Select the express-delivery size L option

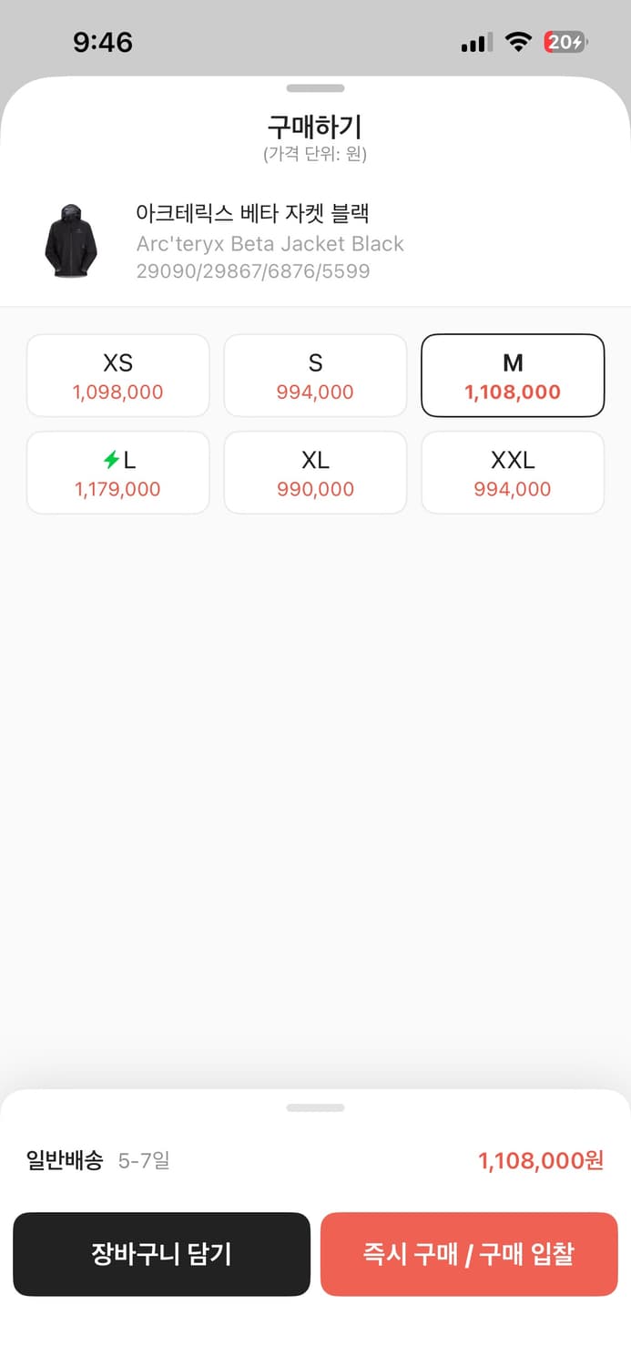pyautogui.click(x=118, y=473)
